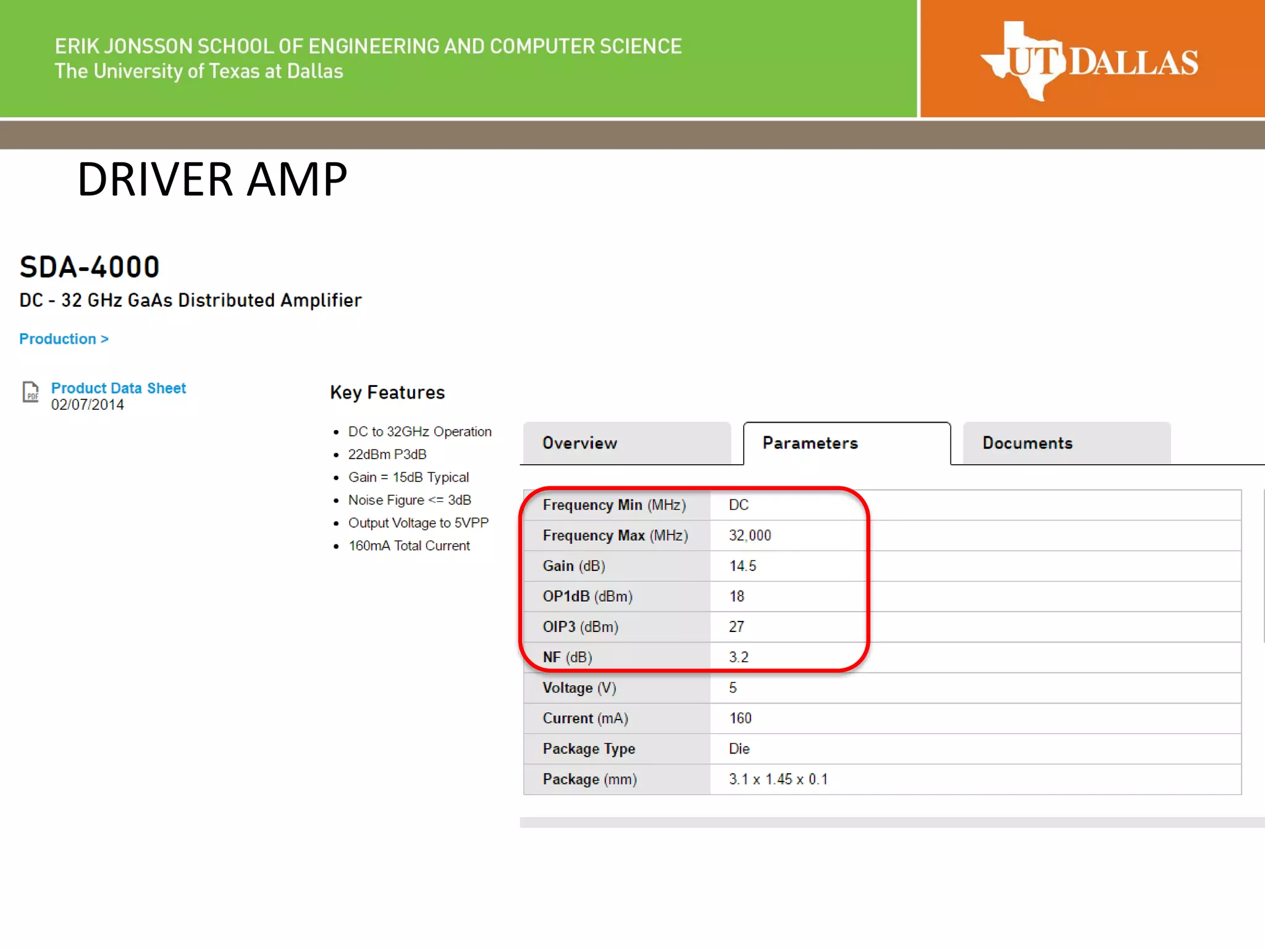Click the Frequency Min value DC
Screen dimensions: 1265x948
pos(739,505)
